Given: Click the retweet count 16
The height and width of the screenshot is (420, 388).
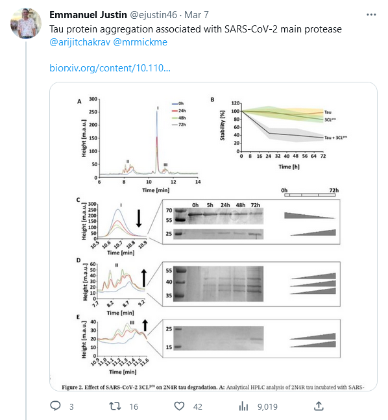Looking at the screenshot, I should point(134,406).
